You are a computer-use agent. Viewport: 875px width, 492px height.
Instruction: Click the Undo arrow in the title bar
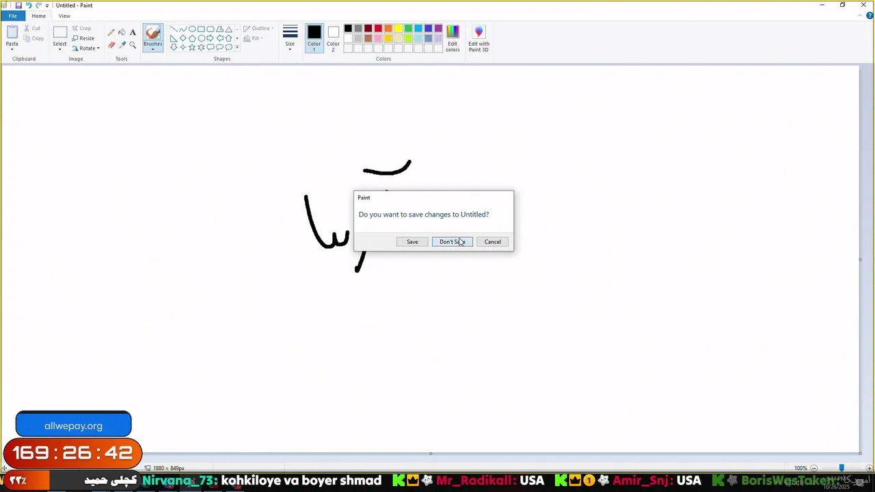click(29, 5)
